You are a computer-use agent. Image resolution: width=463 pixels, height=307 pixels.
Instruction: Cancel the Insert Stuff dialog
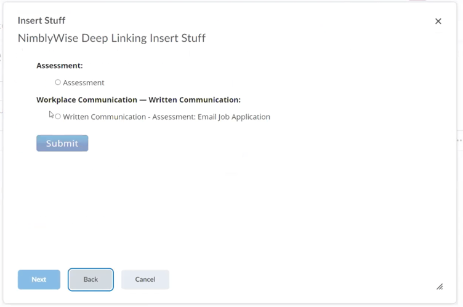tap(145, 279)
